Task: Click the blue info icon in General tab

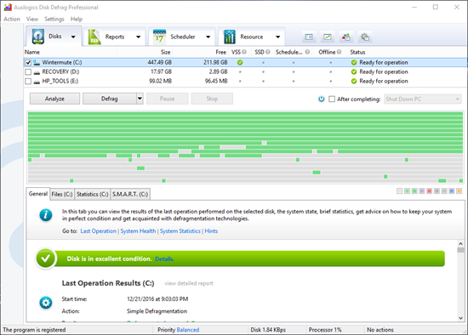Action: point(46,215)
